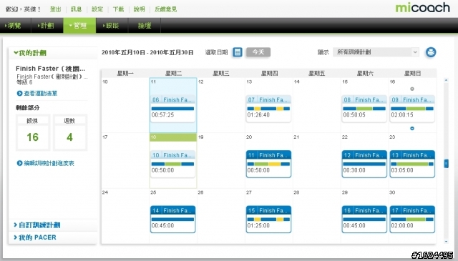Open workout 07 Finish Fa... card

pyautogui.click(x=269, y=109)
